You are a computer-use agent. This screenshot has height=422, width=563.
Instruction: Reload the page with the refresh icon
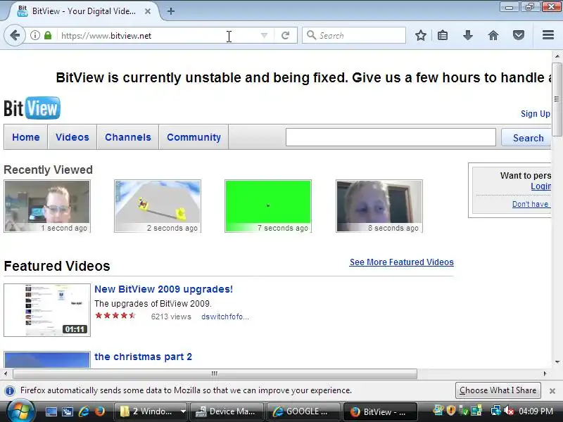(x=286, y=36)
